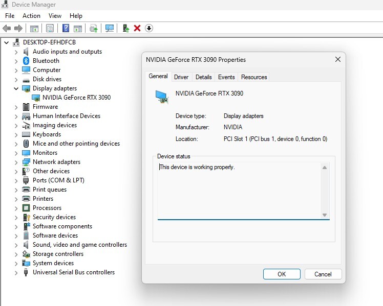
Task: Click the Other devices unknown icon
Action: click(26, 171)
